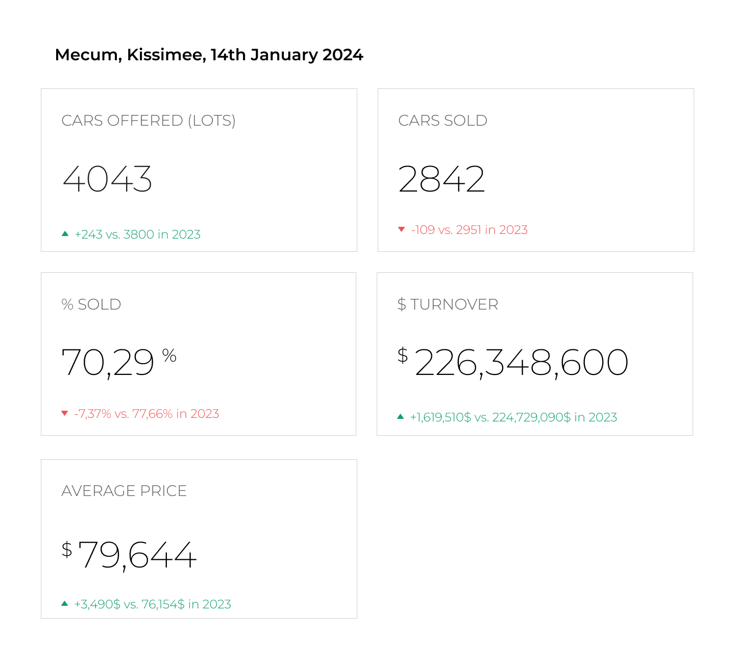This screenshot has height=661, width=735.
Task: Click the red down arrow in % Sold card
Action: tap(65, 413)
